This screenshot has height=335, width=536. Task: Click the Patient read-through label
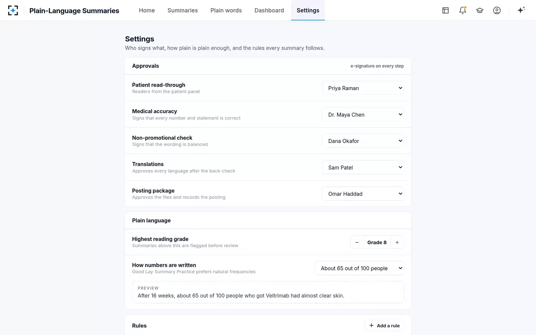(x=159, y=85)
